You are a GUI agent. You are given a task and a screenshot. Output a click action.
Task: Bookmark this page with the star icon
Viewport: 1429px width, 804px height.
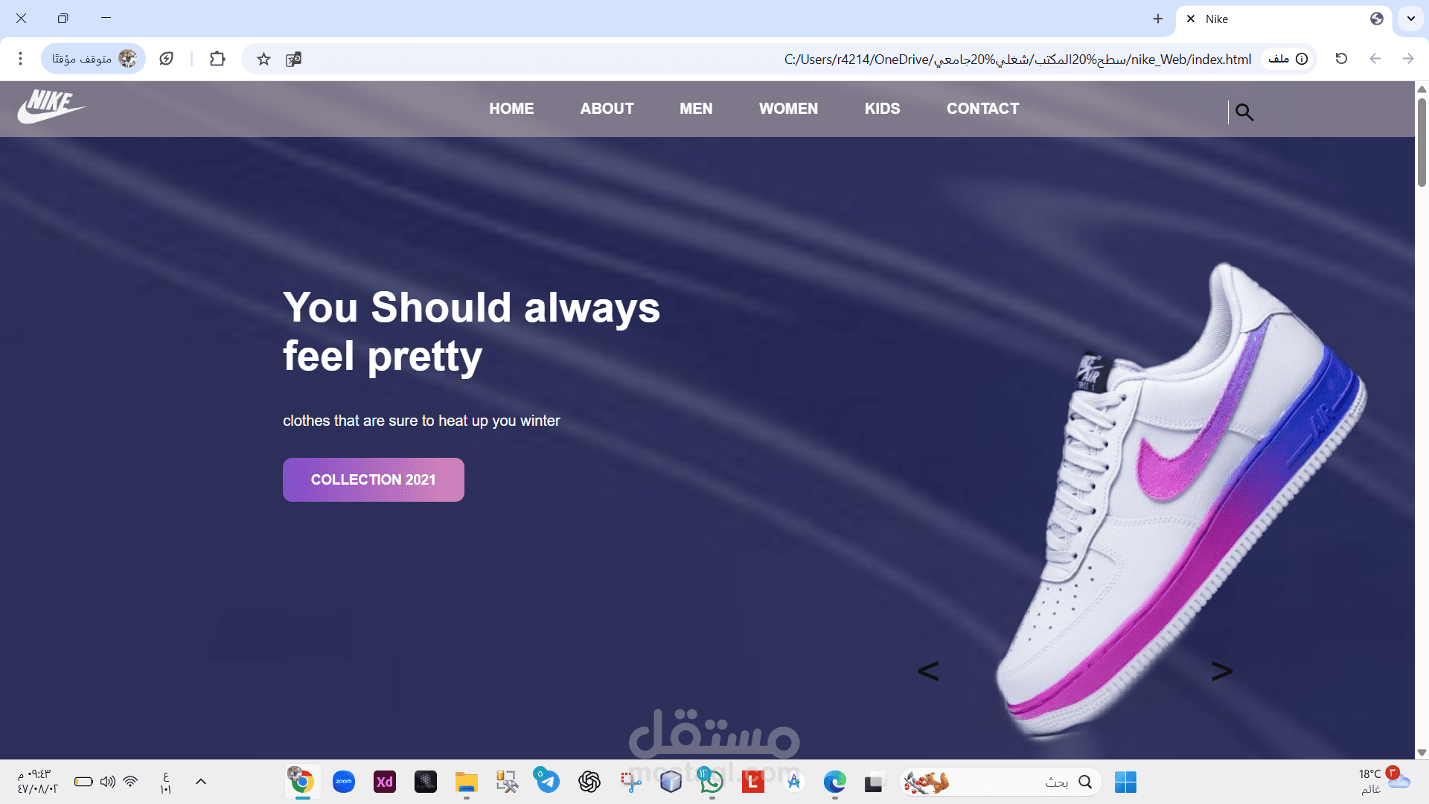point(263,59)
